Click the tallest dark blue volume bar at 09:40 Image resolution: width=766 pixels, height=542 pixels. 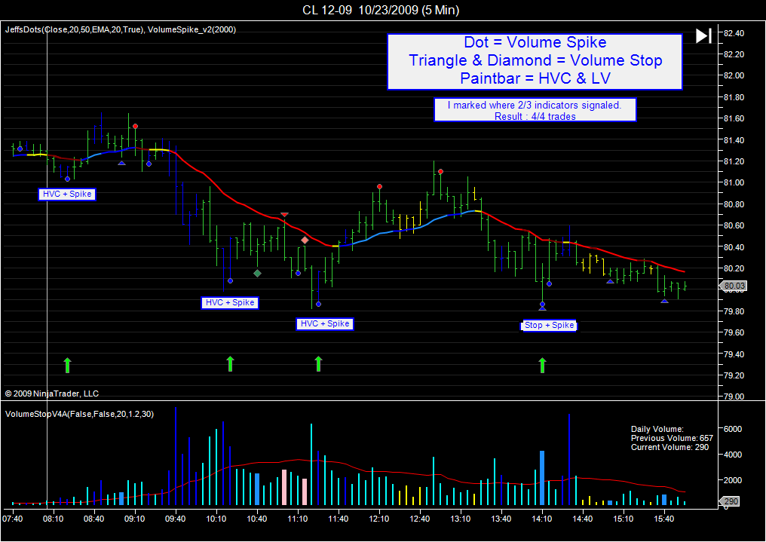point(176,456)
